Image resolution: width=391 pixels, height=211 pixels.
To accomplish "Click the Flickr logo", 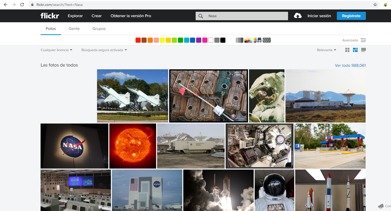I will point(50,16).
